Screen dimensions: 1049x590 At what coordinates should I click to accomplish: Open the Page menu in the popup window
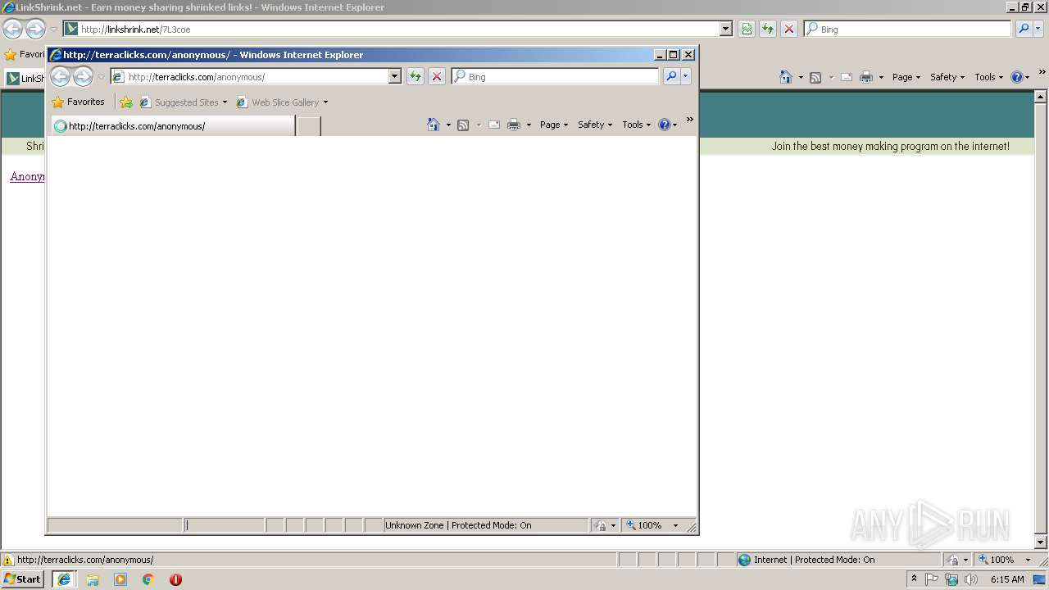click(x=554, y=125)
